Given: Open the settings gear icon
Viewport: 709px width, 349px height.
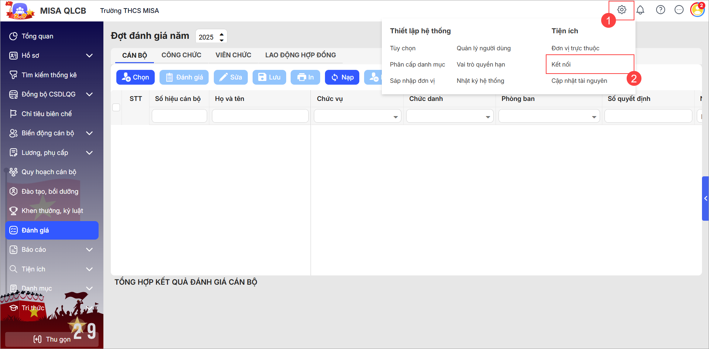Looking at the screenshot, I should coord(622,10).
